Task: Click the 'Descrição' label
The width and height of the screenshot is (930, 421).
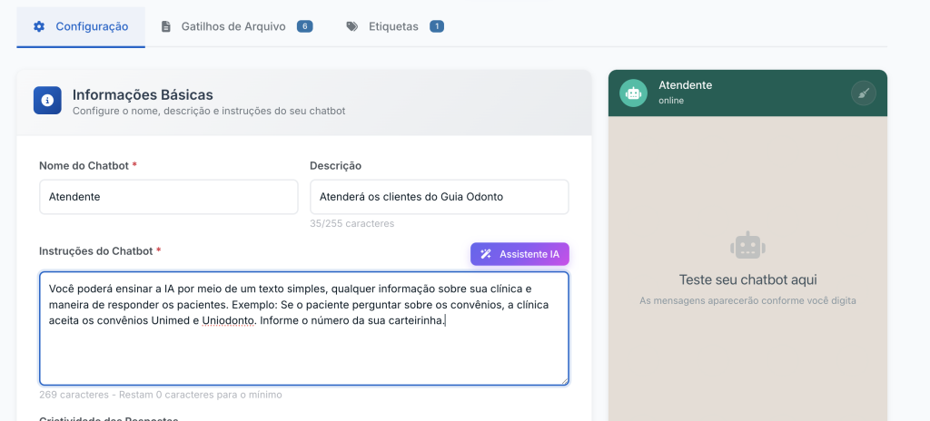Action: 336,166
